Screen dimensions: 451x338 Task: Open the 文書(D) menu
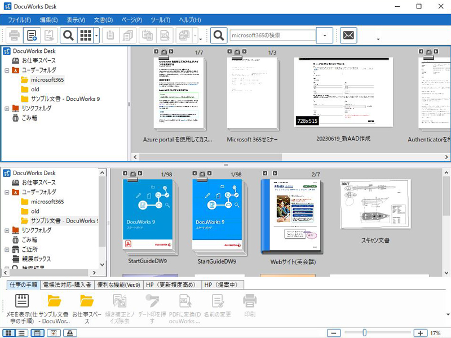pyautogui.click(x=103, y=20)
